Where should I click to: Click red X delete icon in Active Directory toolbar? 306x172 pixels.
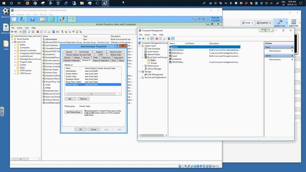pos(38,32)
